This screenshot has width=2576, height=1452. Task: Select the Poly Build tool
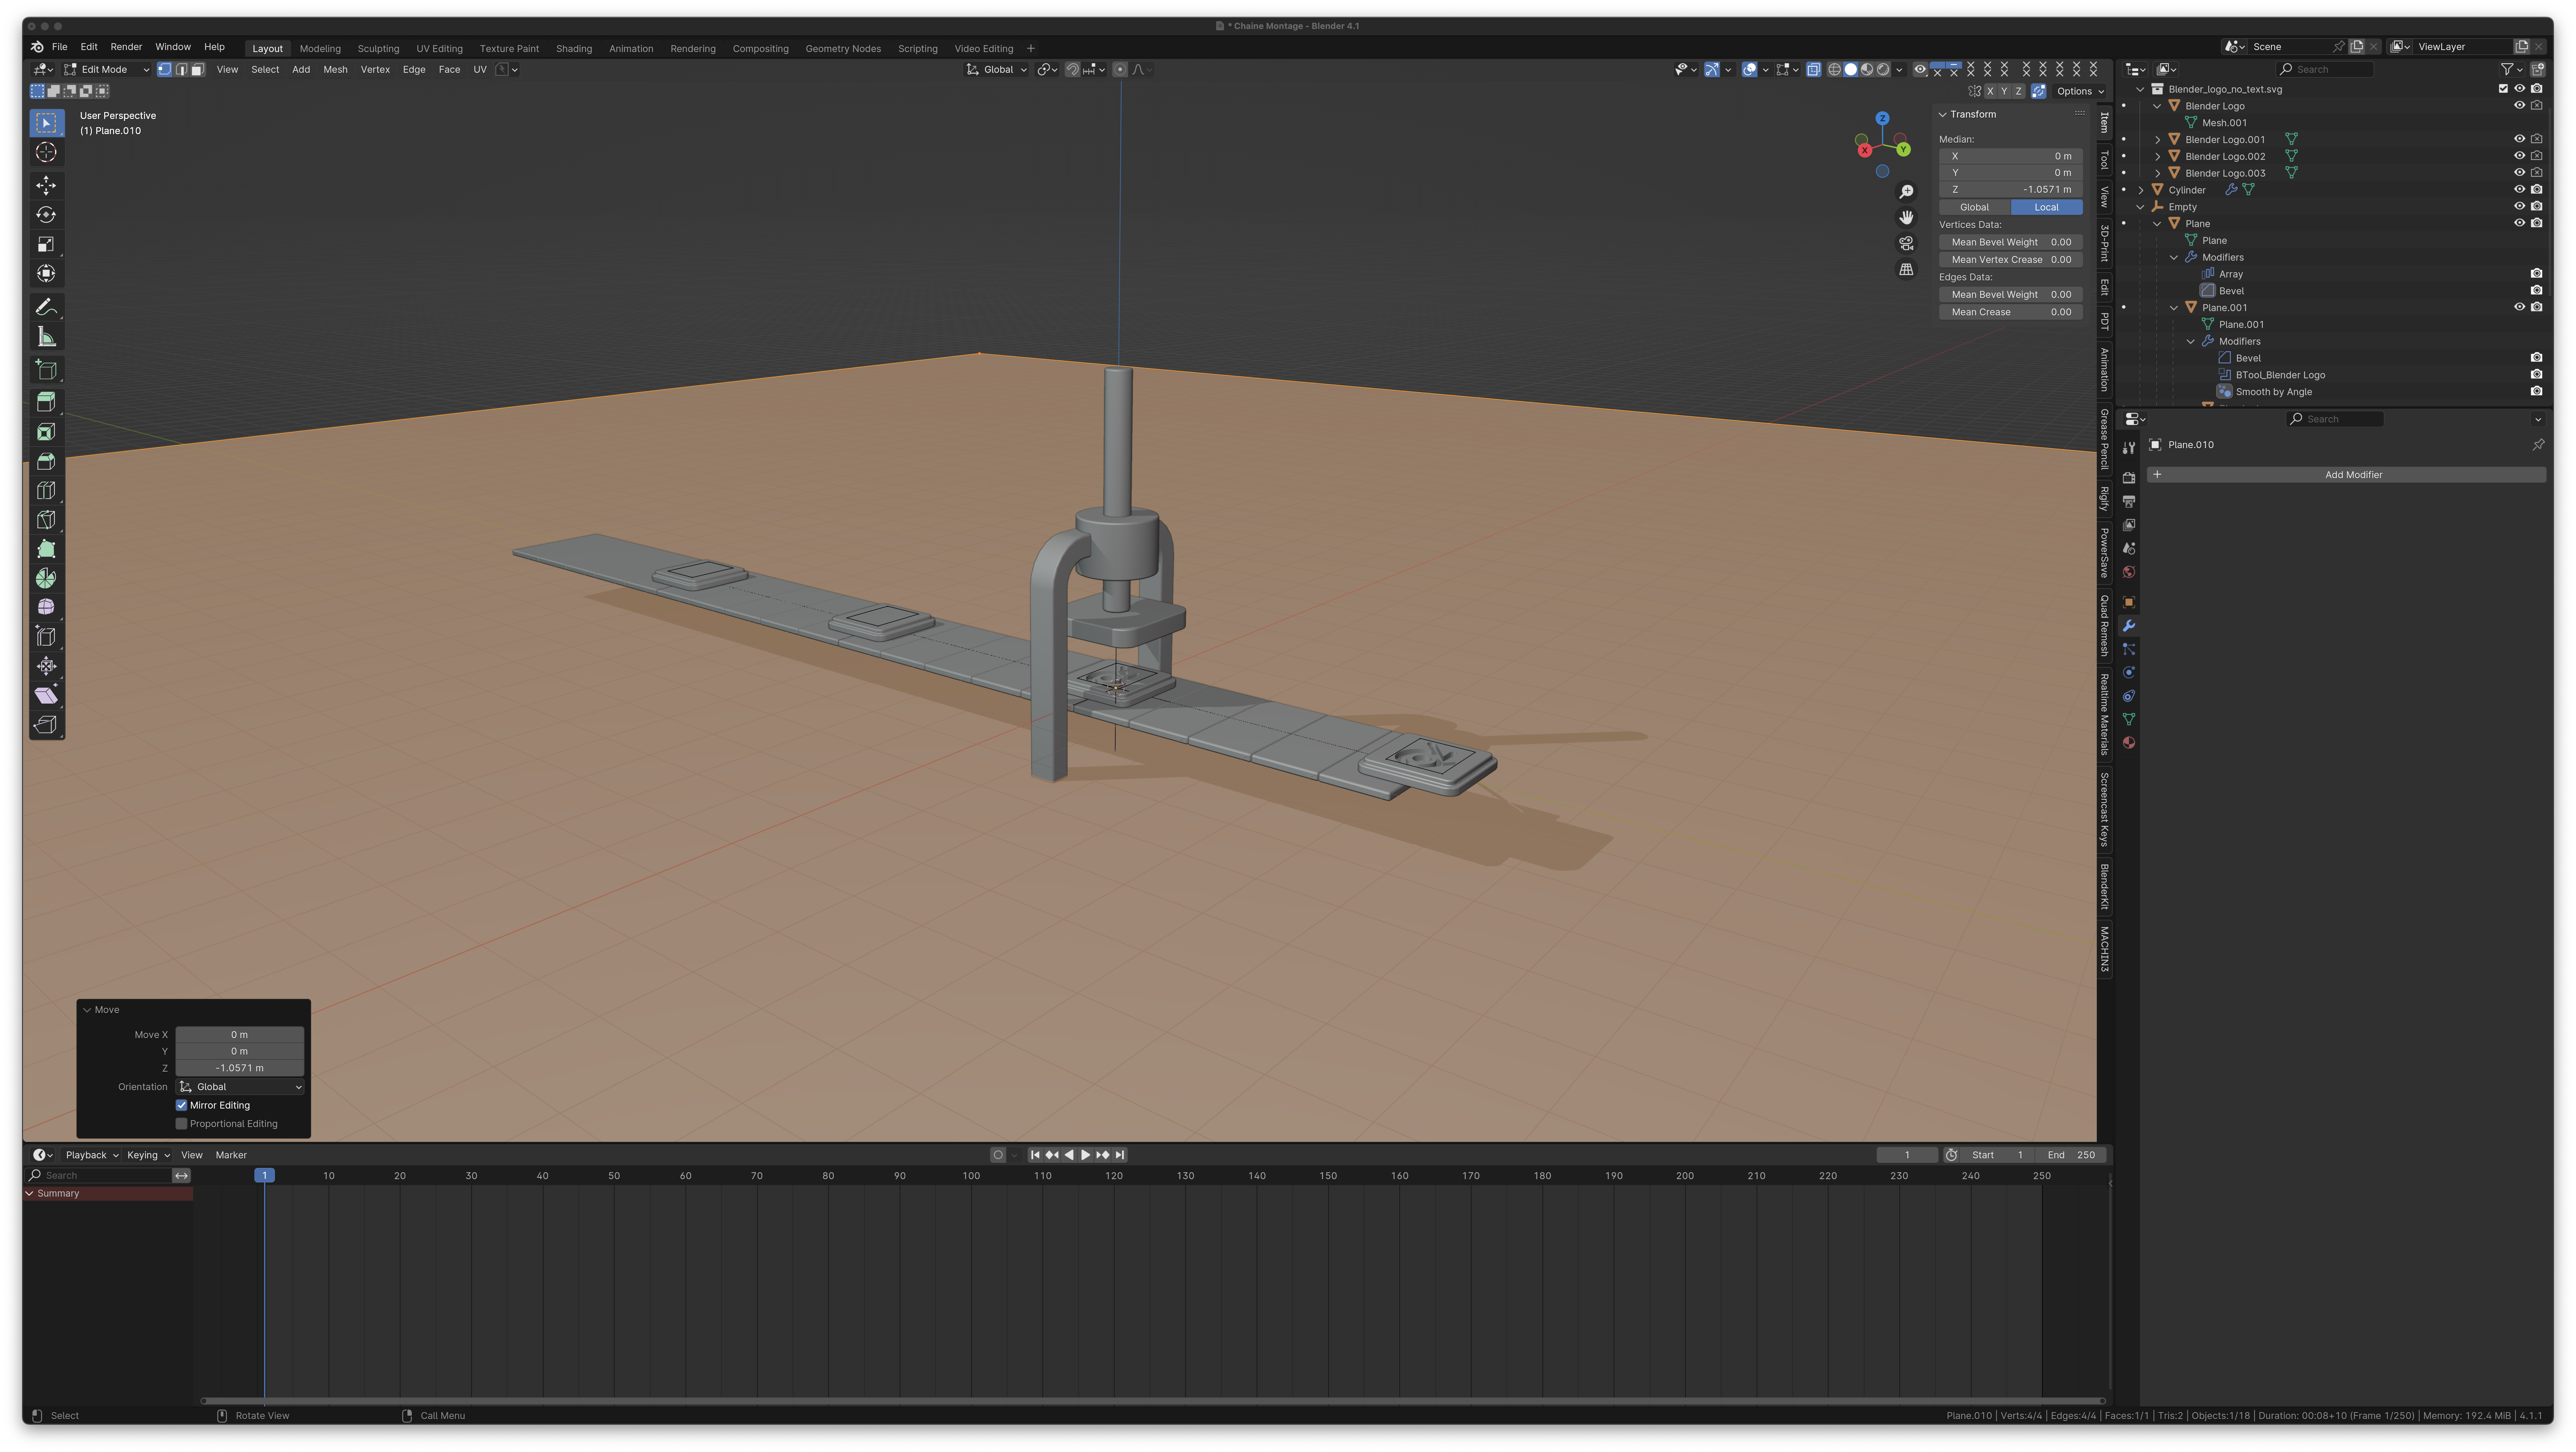point(46,549)
